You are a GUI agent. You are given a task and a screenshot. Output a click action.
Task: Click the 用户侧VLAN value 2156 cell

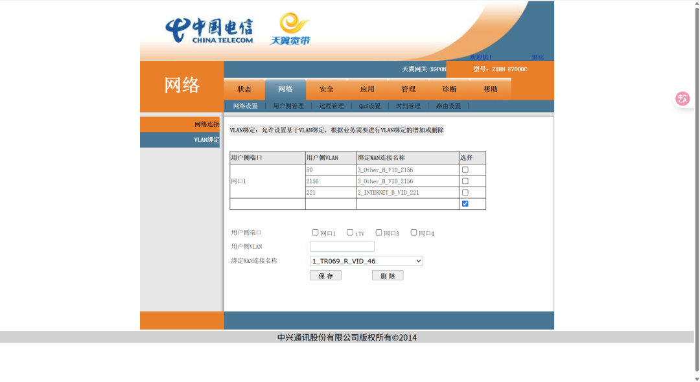click(x=331, y=181)
